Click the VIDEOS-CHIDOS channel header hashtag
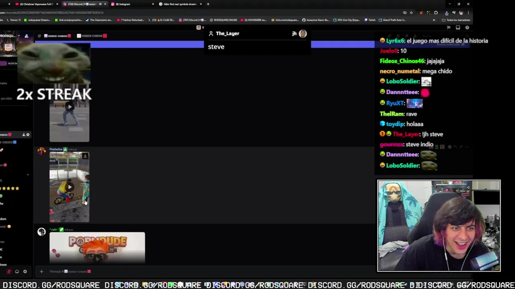 point(39,36)
